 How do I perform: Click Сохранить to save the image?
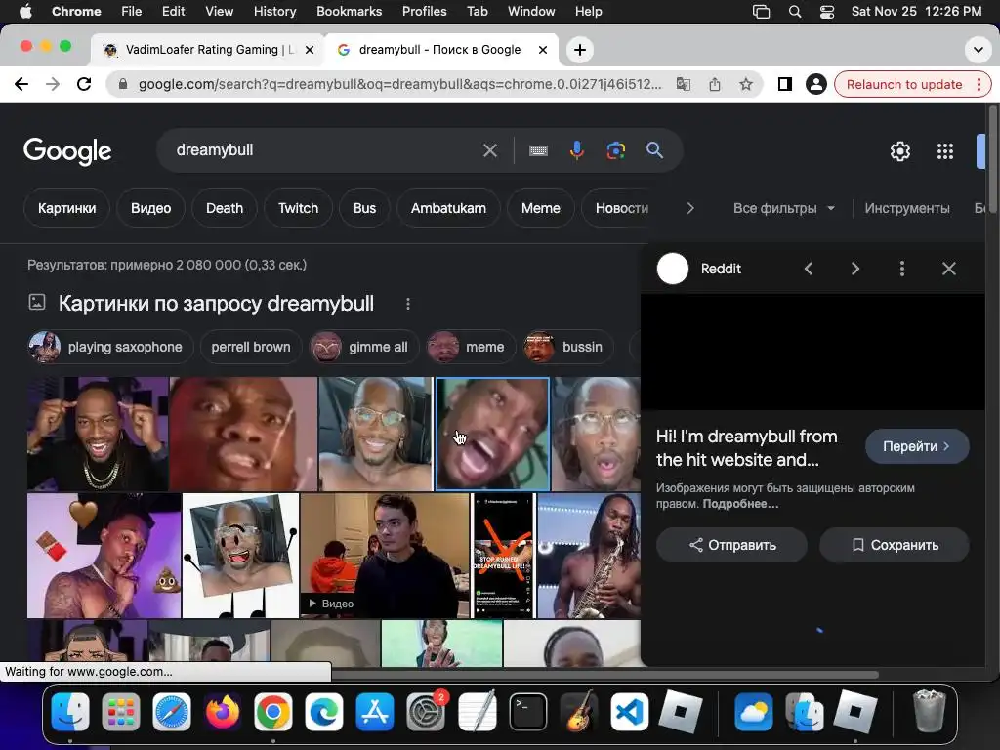pos(895,545)
